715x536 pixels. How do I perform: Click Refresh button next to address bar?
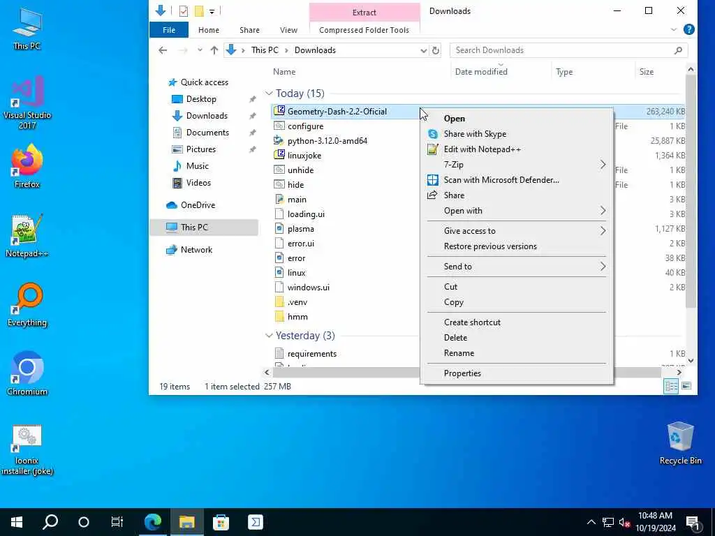pos(436,50)
